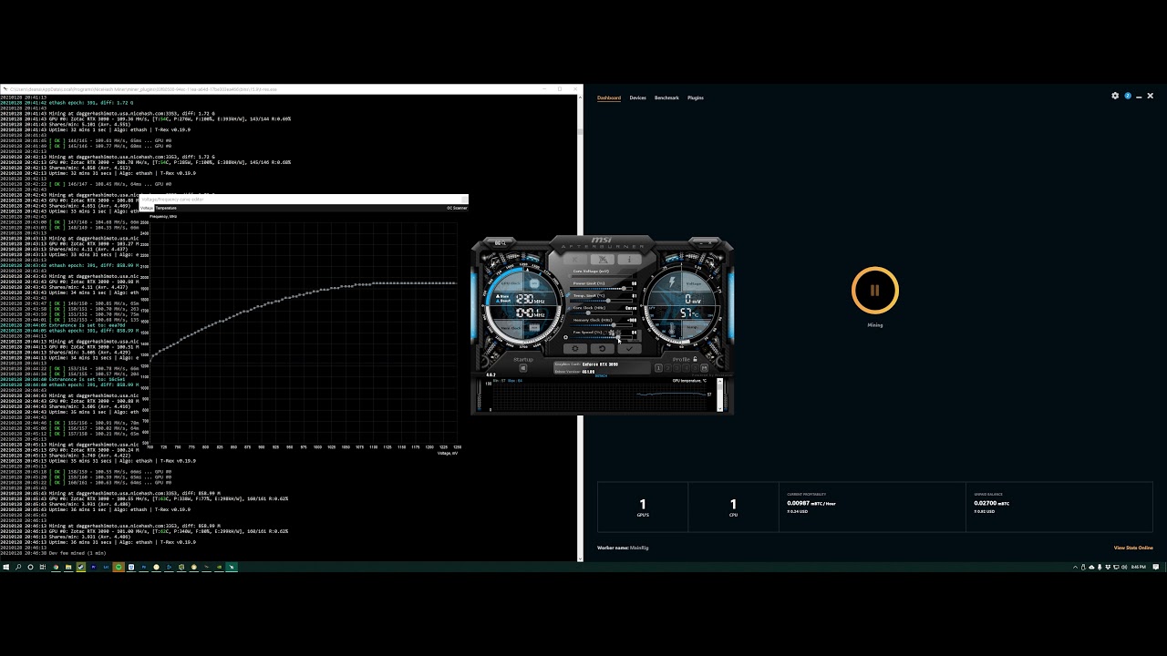Click Worker name: MainRig label

(x=623, y=548)
